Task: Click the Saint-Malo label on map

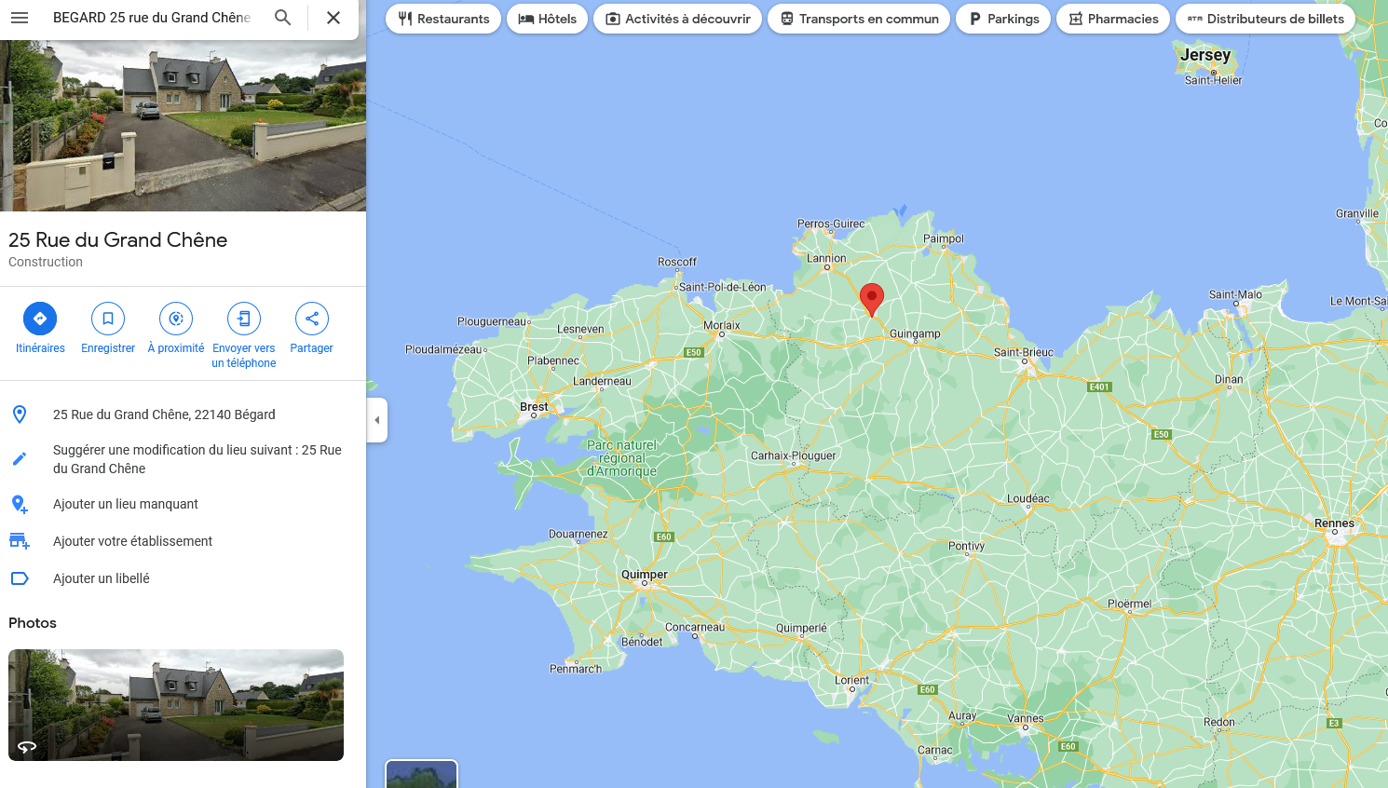Action: pos(1235,294)
